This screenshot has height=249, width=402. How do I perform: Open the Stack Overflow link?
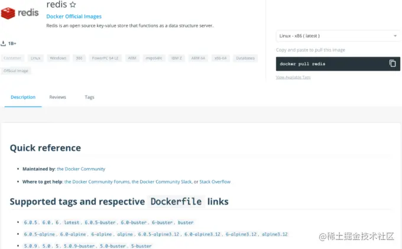(x=215, y=182)
